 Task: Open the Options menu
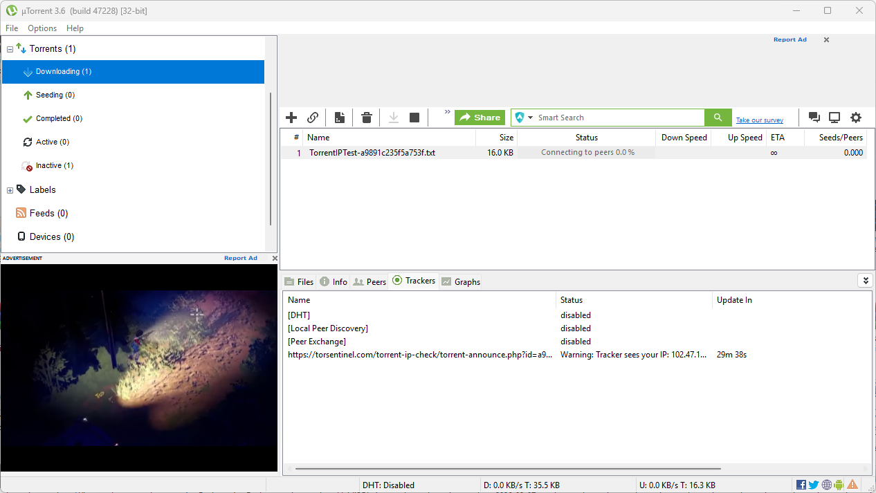pos(42,28)
